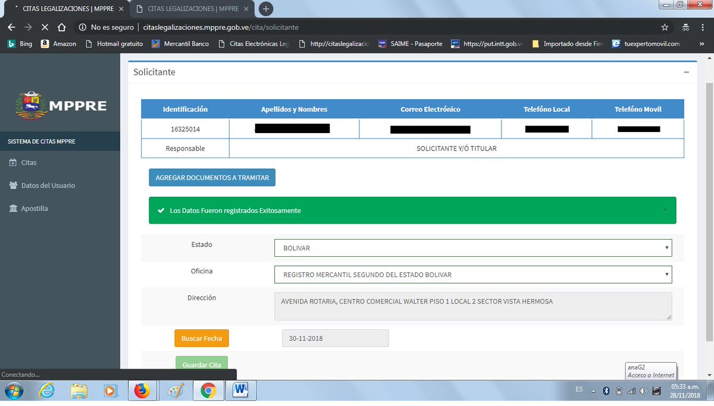Switch to Chrome in the taskbar
This screenshot has width=714, height=406.
tap(208, 391)
